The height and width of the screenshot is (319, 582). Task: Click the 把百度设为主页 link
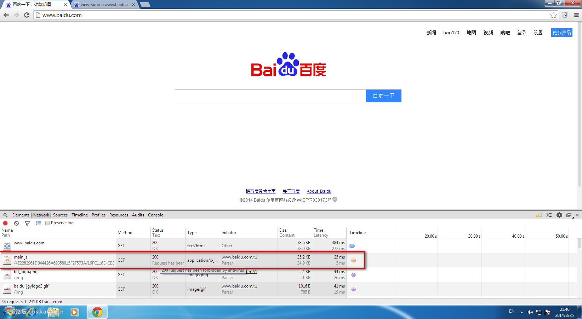point(261,191)
